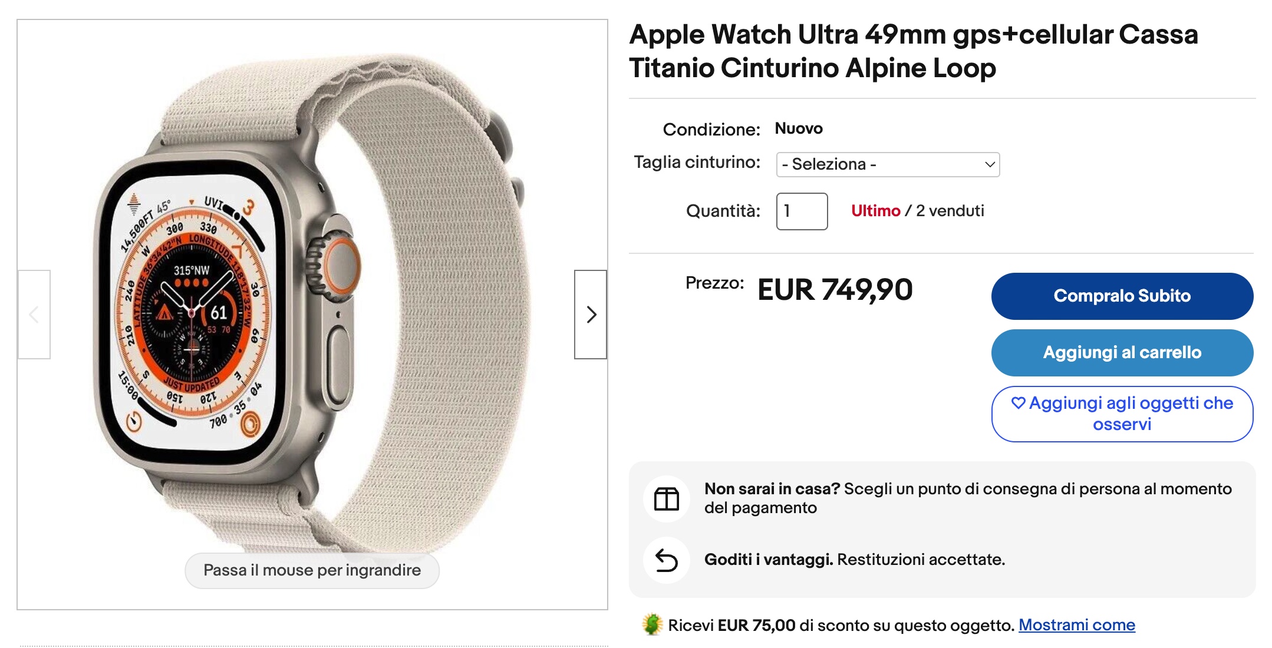The image size is (1272, 648).
Task: Add to watched items button
Action: click(1122, 414)
